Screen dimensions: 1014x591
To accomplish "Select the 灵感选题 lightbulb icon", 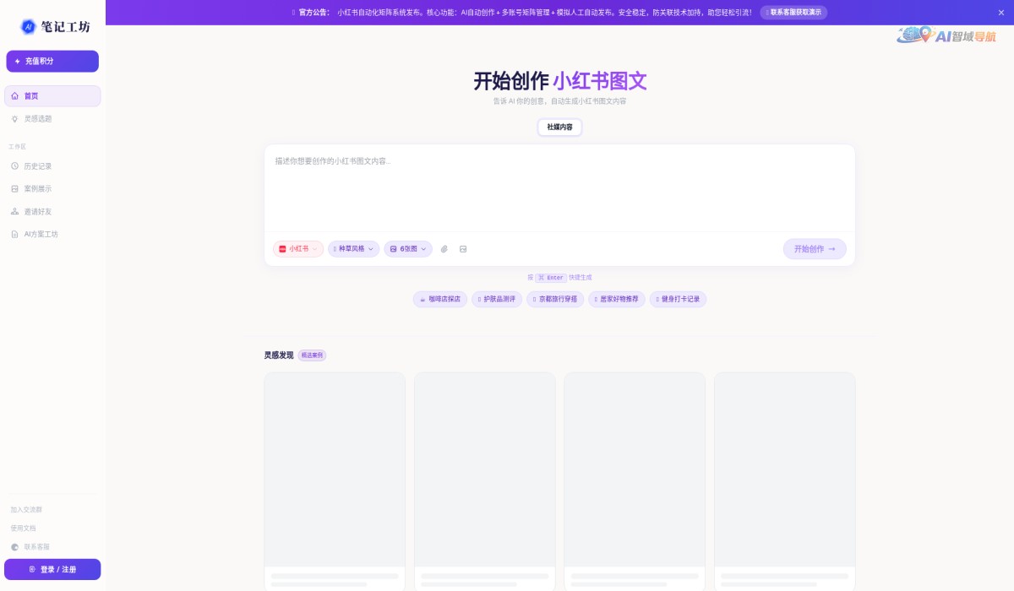I will coord(15,119).
